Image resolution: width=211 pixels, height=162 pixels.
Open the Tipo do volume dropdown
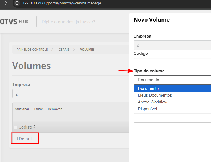[x=172, y=80]
